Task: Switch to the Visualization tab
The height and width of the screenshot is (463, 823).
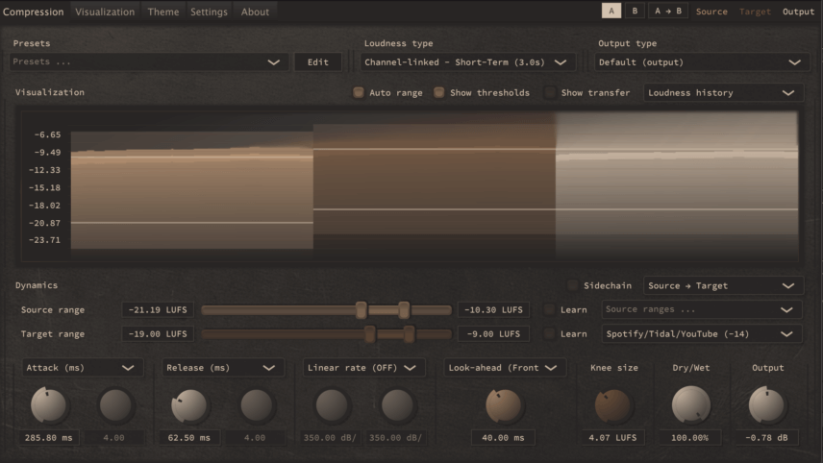Action: tap(105, 12)
